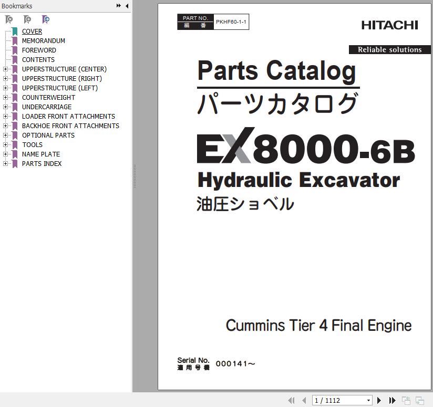Expand the OPTIONAL PARTS bookmark
The width and height of the screenshot is (433, 407).
coord(5,135)
